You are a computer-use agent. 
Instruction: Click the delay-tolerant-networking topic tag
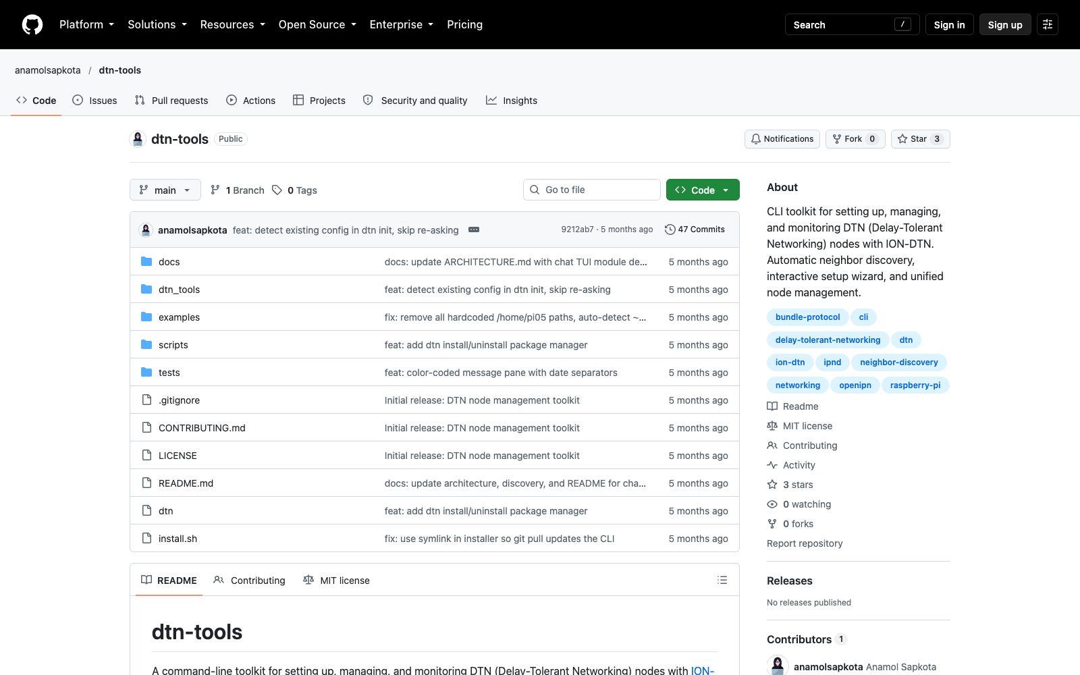click(828, 340)
